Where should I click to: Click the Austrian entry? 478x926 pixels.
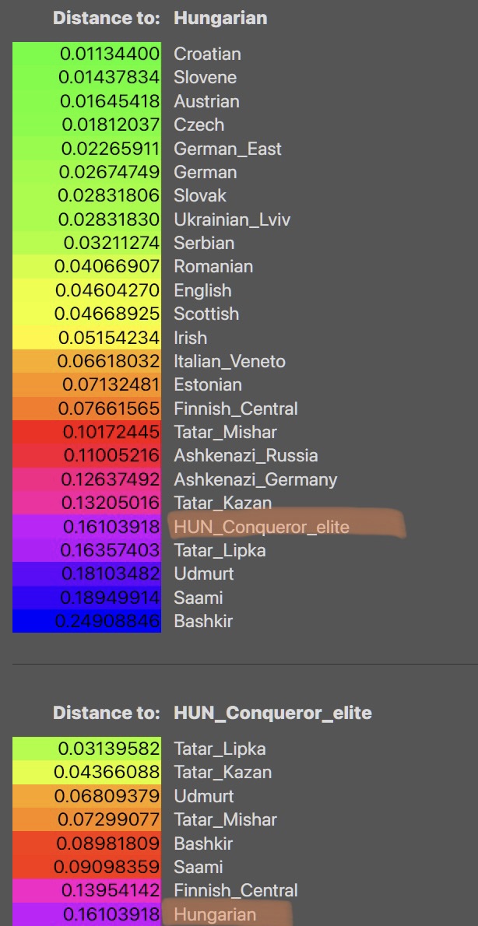point(206,101)
